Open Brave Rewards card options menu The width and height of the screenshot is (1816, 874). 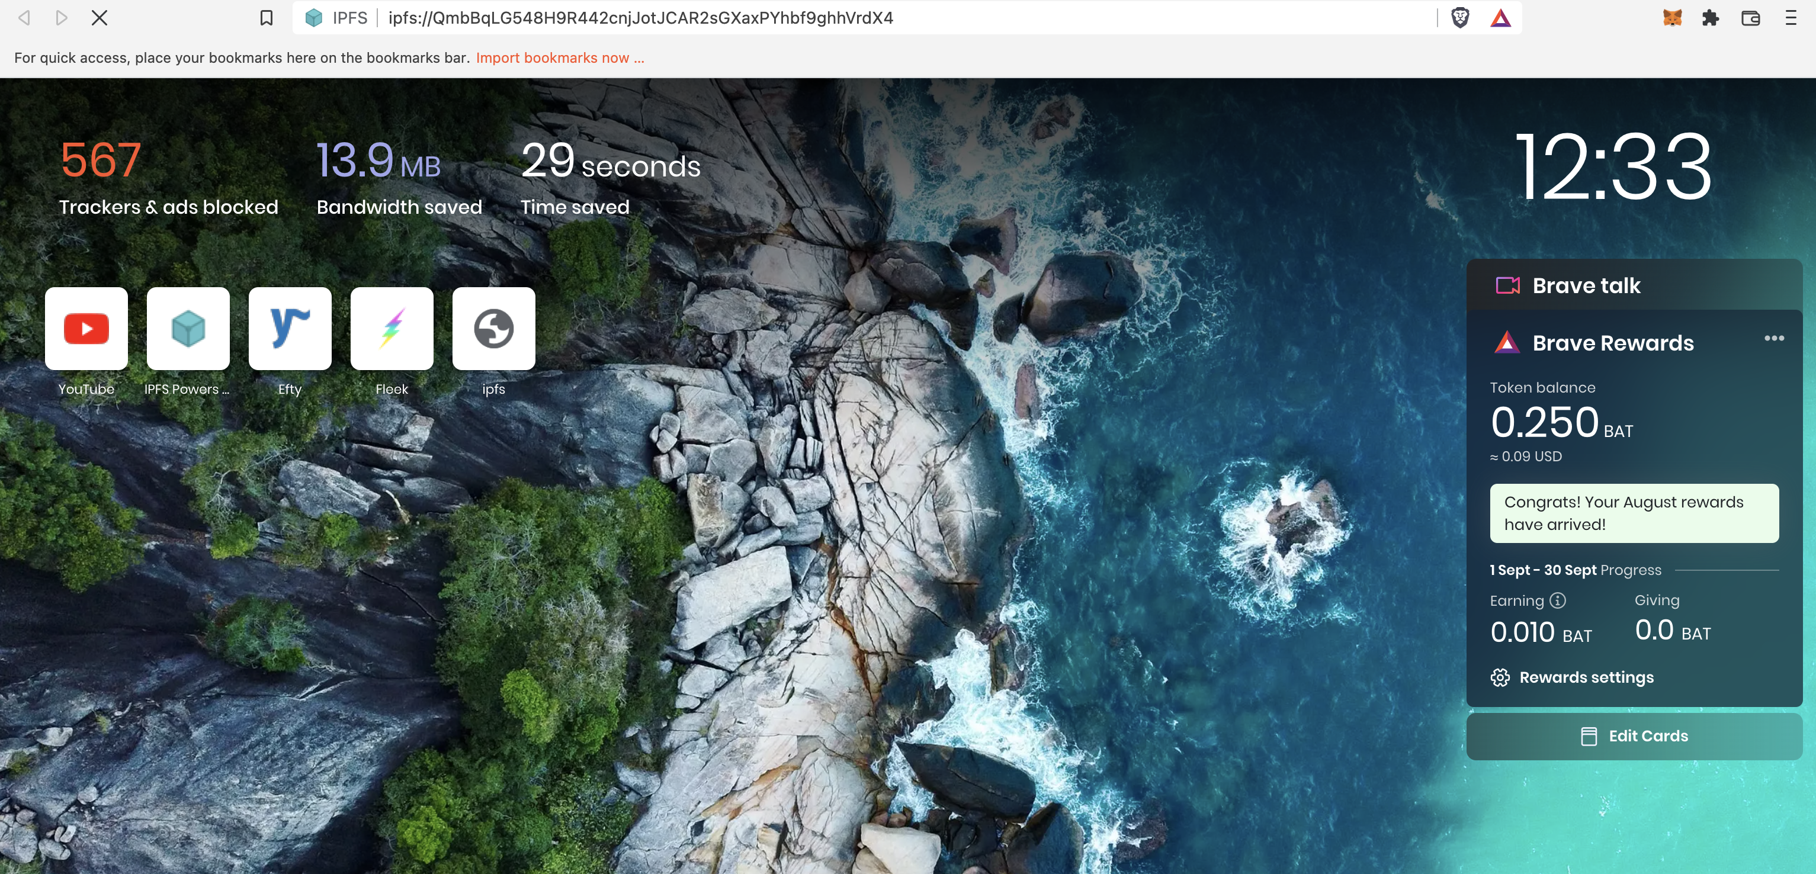(1774, 338)
